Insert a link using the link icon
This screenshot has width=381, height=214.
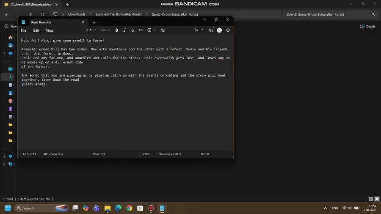click(141, 30)
